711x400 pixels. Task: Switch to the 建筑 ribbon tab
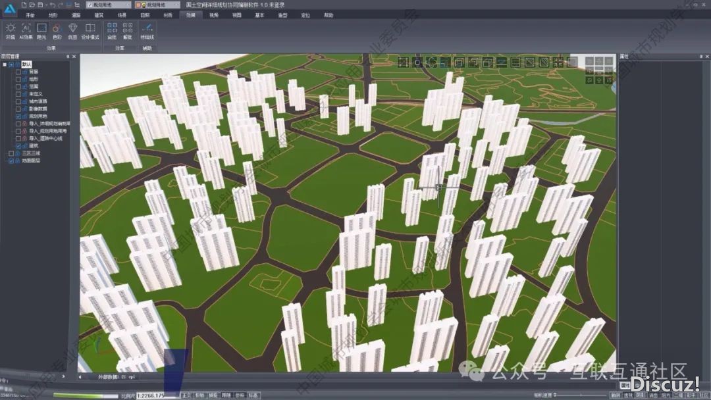coord(99,15)
